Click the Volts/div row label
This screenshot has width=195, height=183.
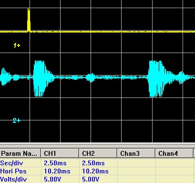pyautogui.click(x=13, y=179)
